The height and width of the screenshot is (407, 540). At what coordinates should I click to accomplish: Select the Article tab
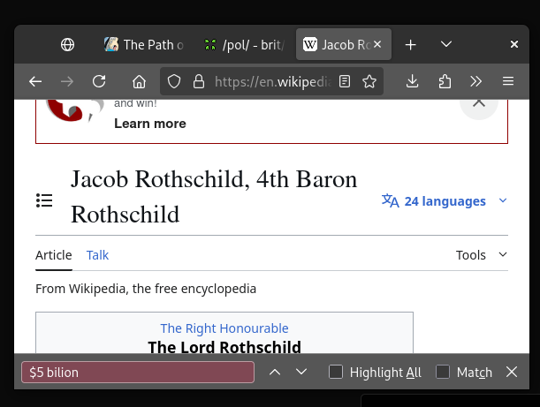[54, 255]
